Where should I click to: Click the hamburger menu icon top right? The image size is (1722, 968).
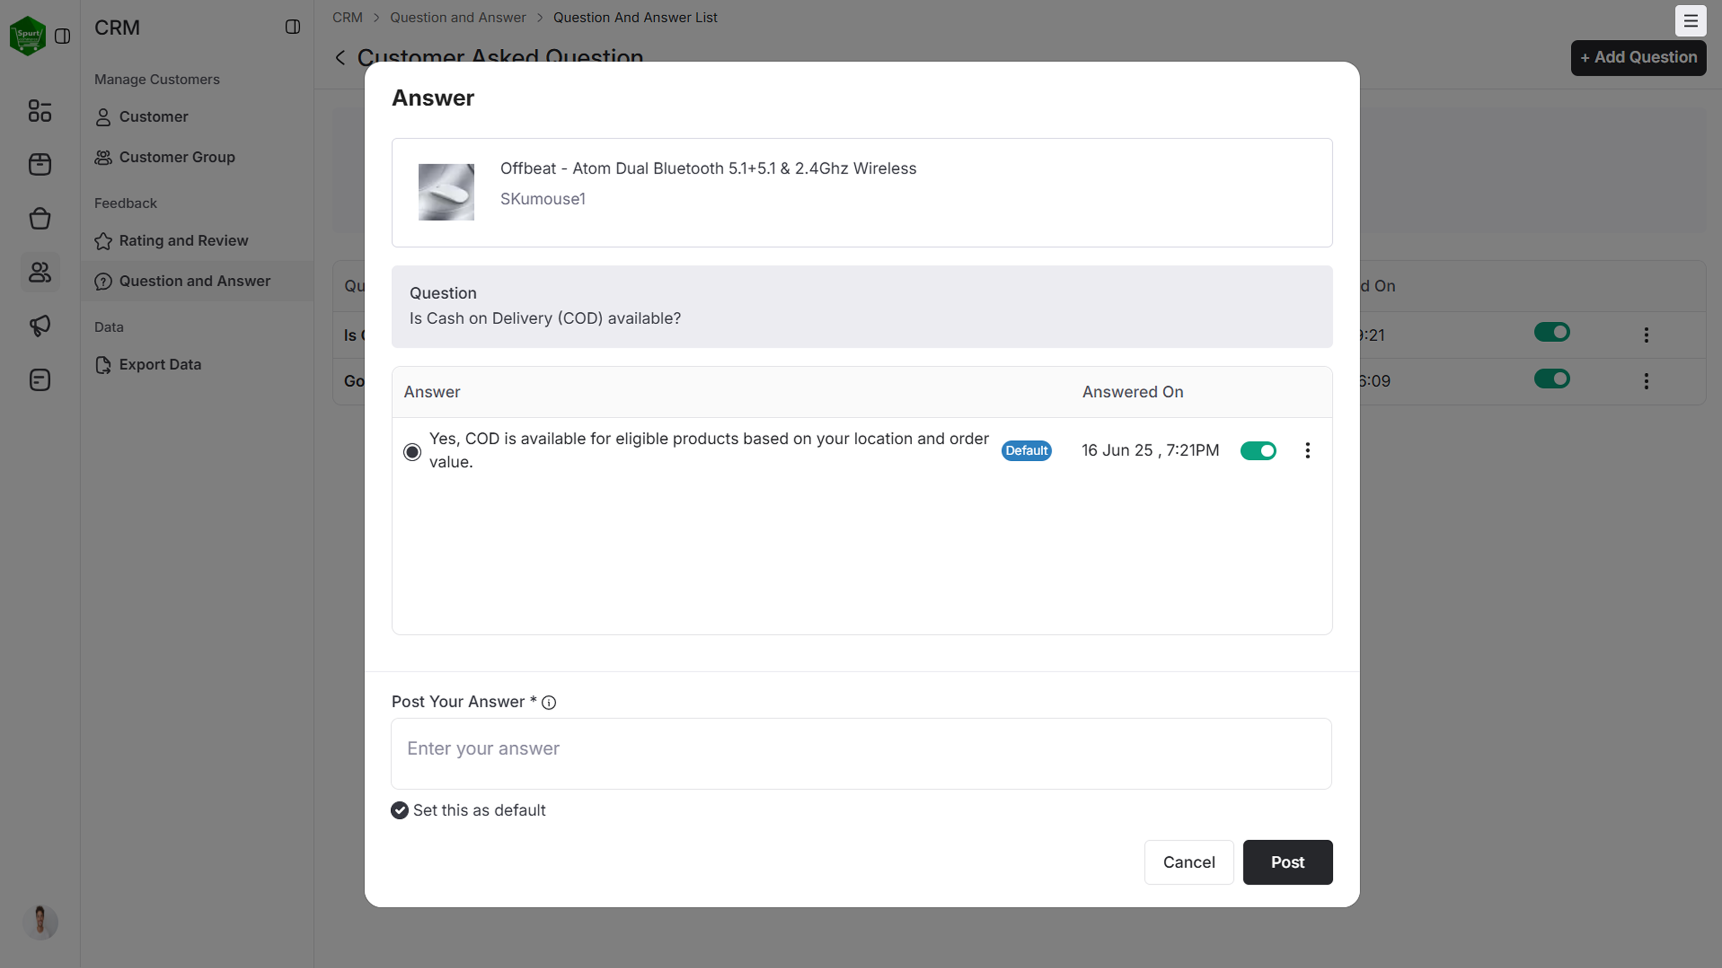tap(1690, 22)
